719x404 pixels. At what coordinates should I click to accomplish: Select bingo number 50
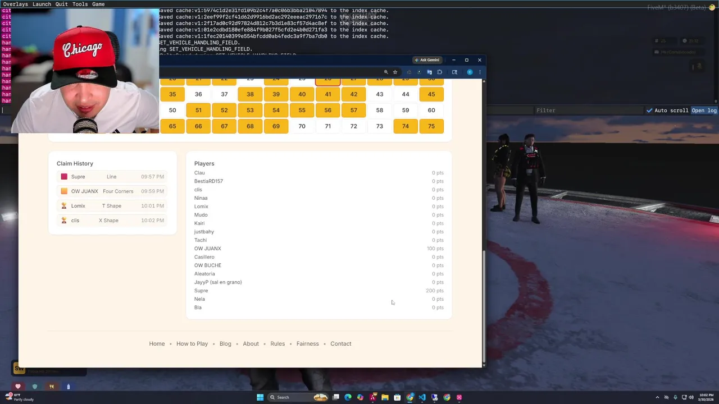172,110
